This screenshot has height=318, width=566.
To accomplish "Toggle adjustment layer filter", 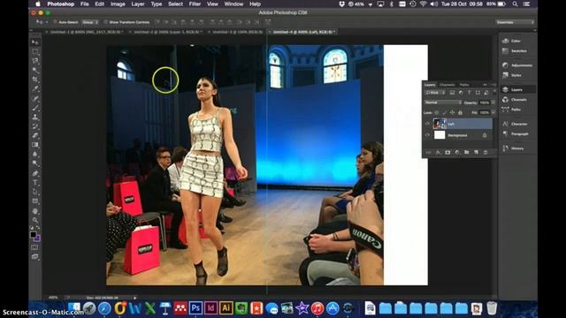I will tap(461, 93).
